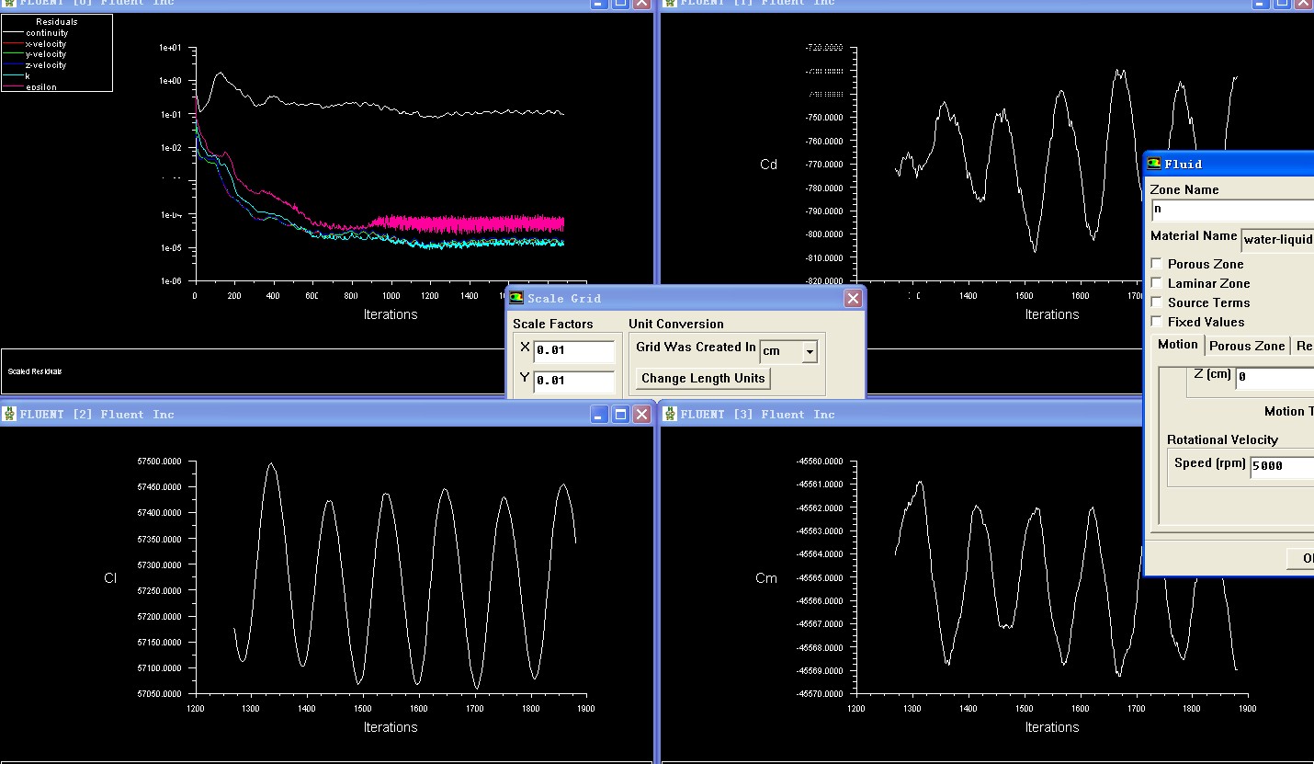The image size is (1314, 764).
Task: Click the Speed (rpm) input field
Action: point(1282,465)
